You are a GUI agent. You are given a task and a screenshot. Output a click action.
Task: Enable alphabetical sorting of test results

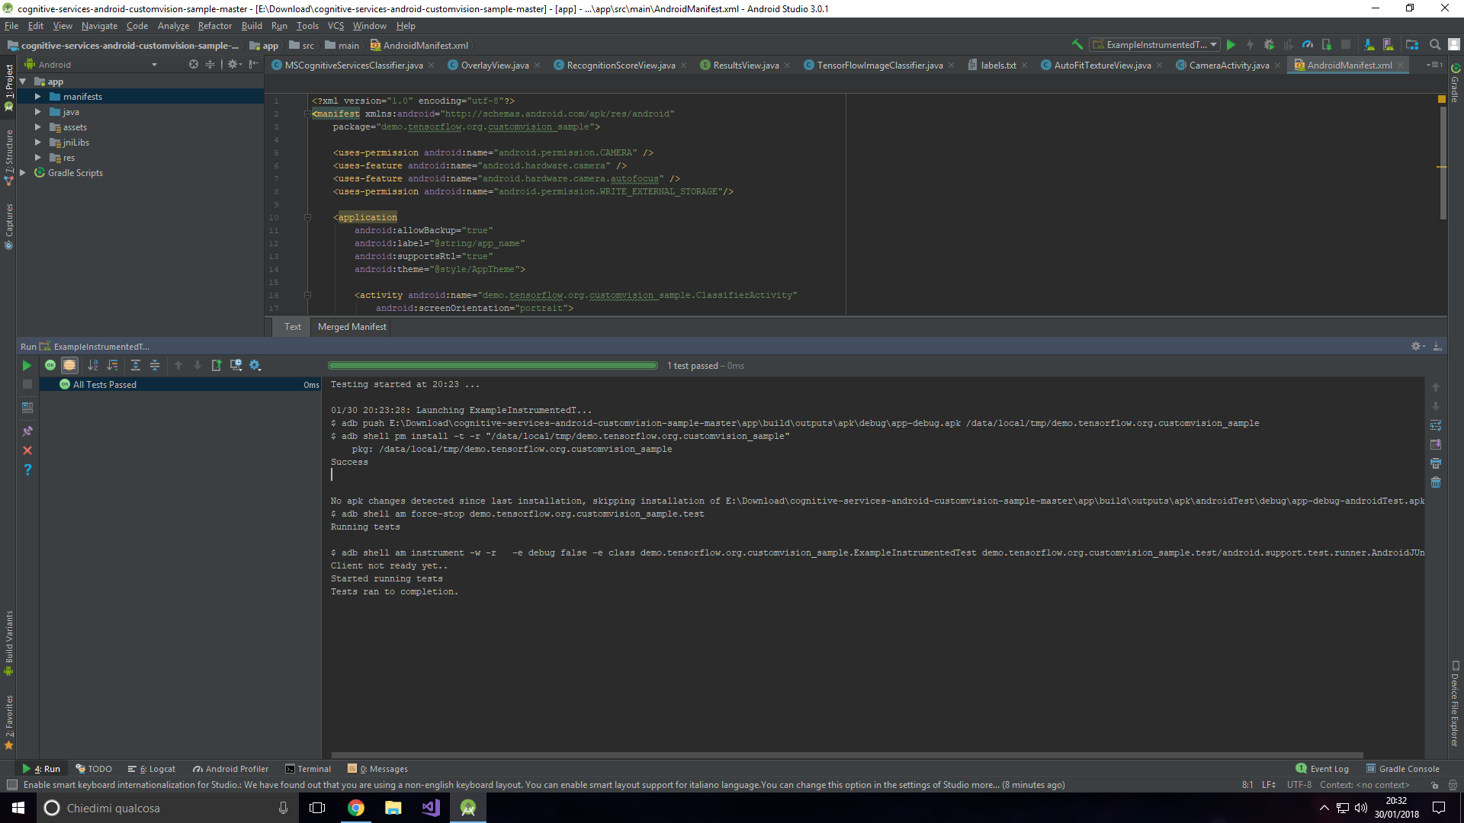click(x=92, y=365)
